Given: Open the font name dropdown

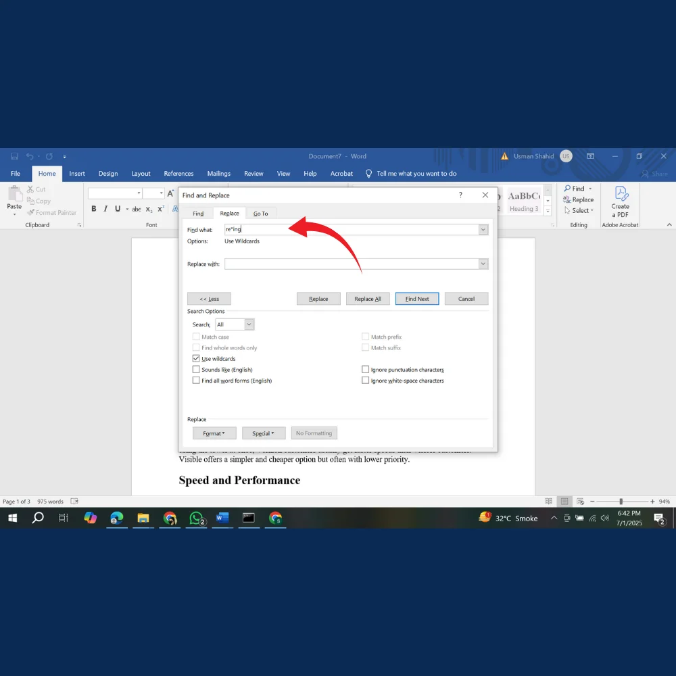Looking at the screenshot, I should pyautogui.click(x=139, y=193).
